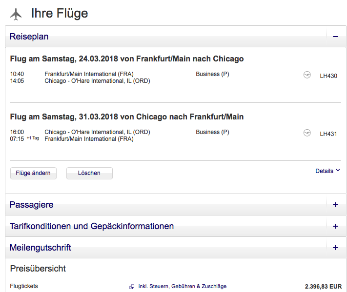Click the Lufthansa logo next to LH430
Screen dimensions: 347x292
pos(307,75)
